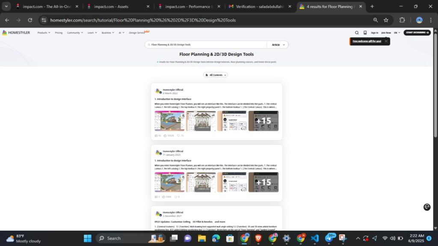
Task: Switch to the impact.com Performance tab
Action: [x=189, y=6]
